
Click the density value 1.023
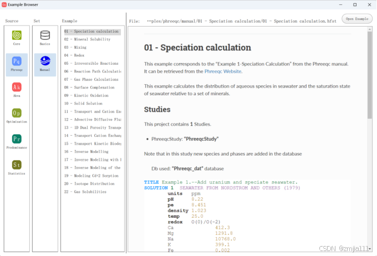198,211
